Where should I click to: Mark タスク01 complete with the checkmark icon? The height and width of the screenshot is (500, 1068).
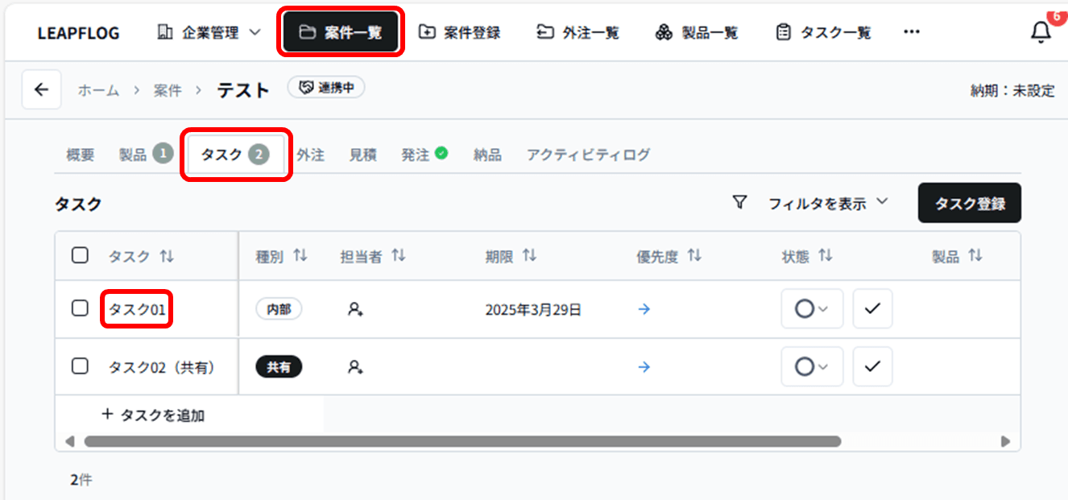pyautogui.click(x=872, y=308)
